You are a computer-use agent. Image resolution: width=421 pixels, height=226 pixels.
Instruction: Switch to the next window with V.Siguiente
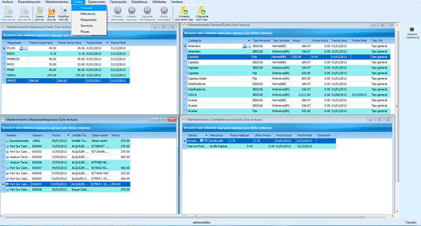click(202, 14)
